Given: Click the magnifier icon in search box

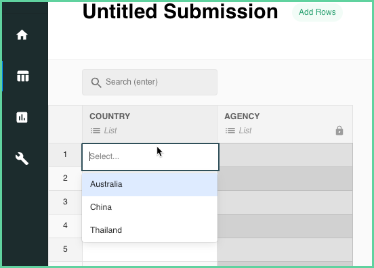Looking at the screenshot, I should click(96, 83).
